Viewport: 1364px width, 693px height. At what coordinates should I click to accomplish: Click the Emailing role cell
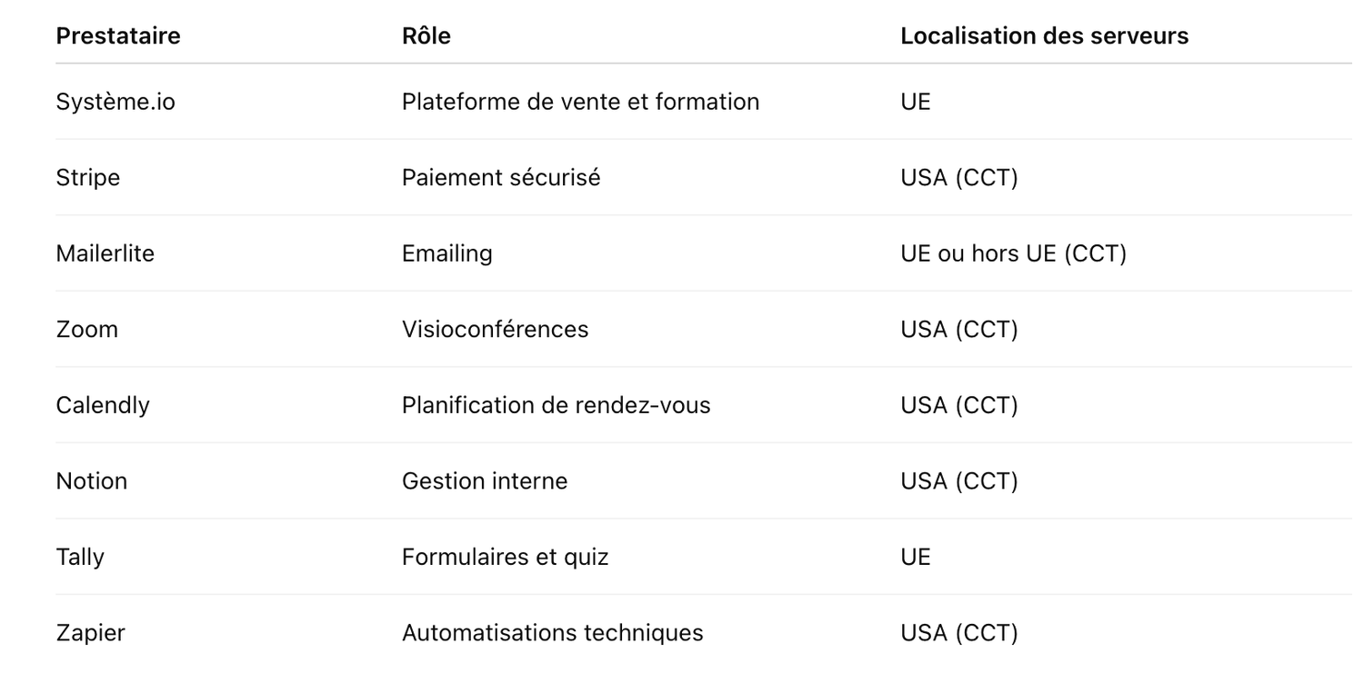tap(447, 253)
